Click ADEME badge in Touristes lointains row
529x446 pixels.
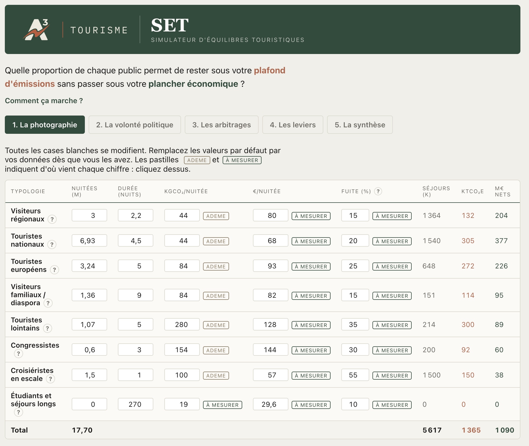216,325
